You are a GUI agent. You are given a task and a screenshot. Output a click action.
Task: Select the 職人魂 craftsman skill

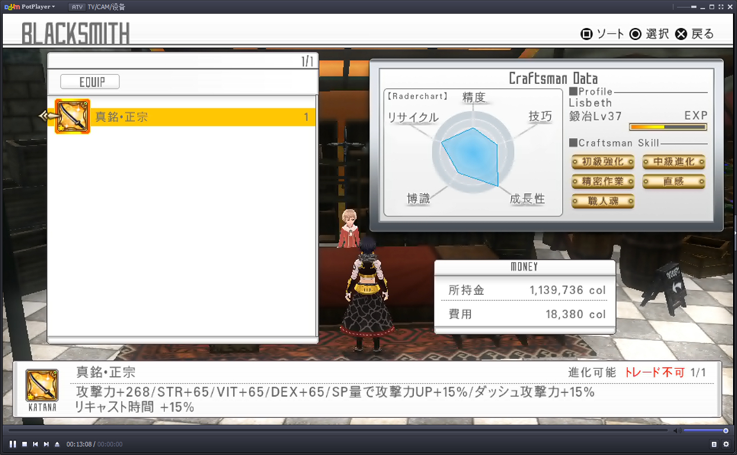(603, 201)
